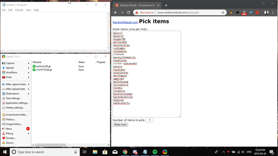This screenshot has height=156, width=278.
Task: Expand the Workflows submenu arrow
Action: pos(29,72)
